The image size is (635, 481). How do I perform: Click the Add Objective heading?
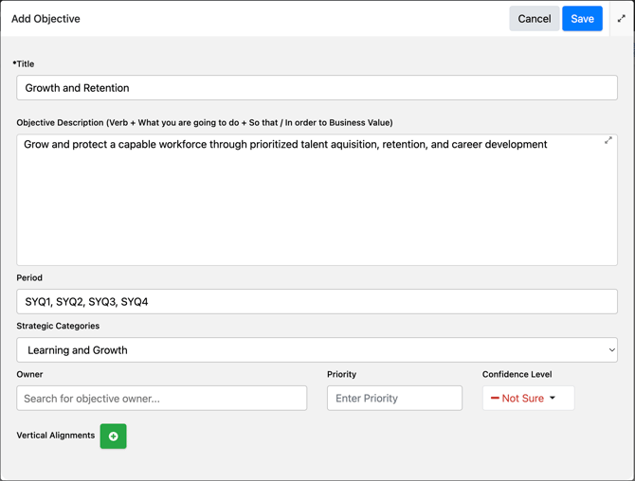pos(45,19)
